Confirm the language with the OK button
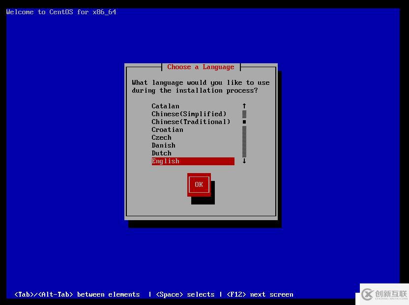Viewport: 409px width, 305px height. [x=199, y=184]
